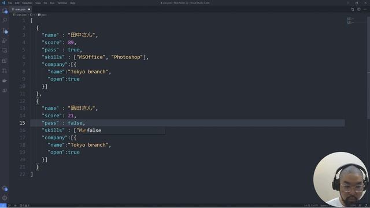The width and height of the screenshot is (370, 208).
Task: Open the Go menu
Action: (x=45, y=3)
